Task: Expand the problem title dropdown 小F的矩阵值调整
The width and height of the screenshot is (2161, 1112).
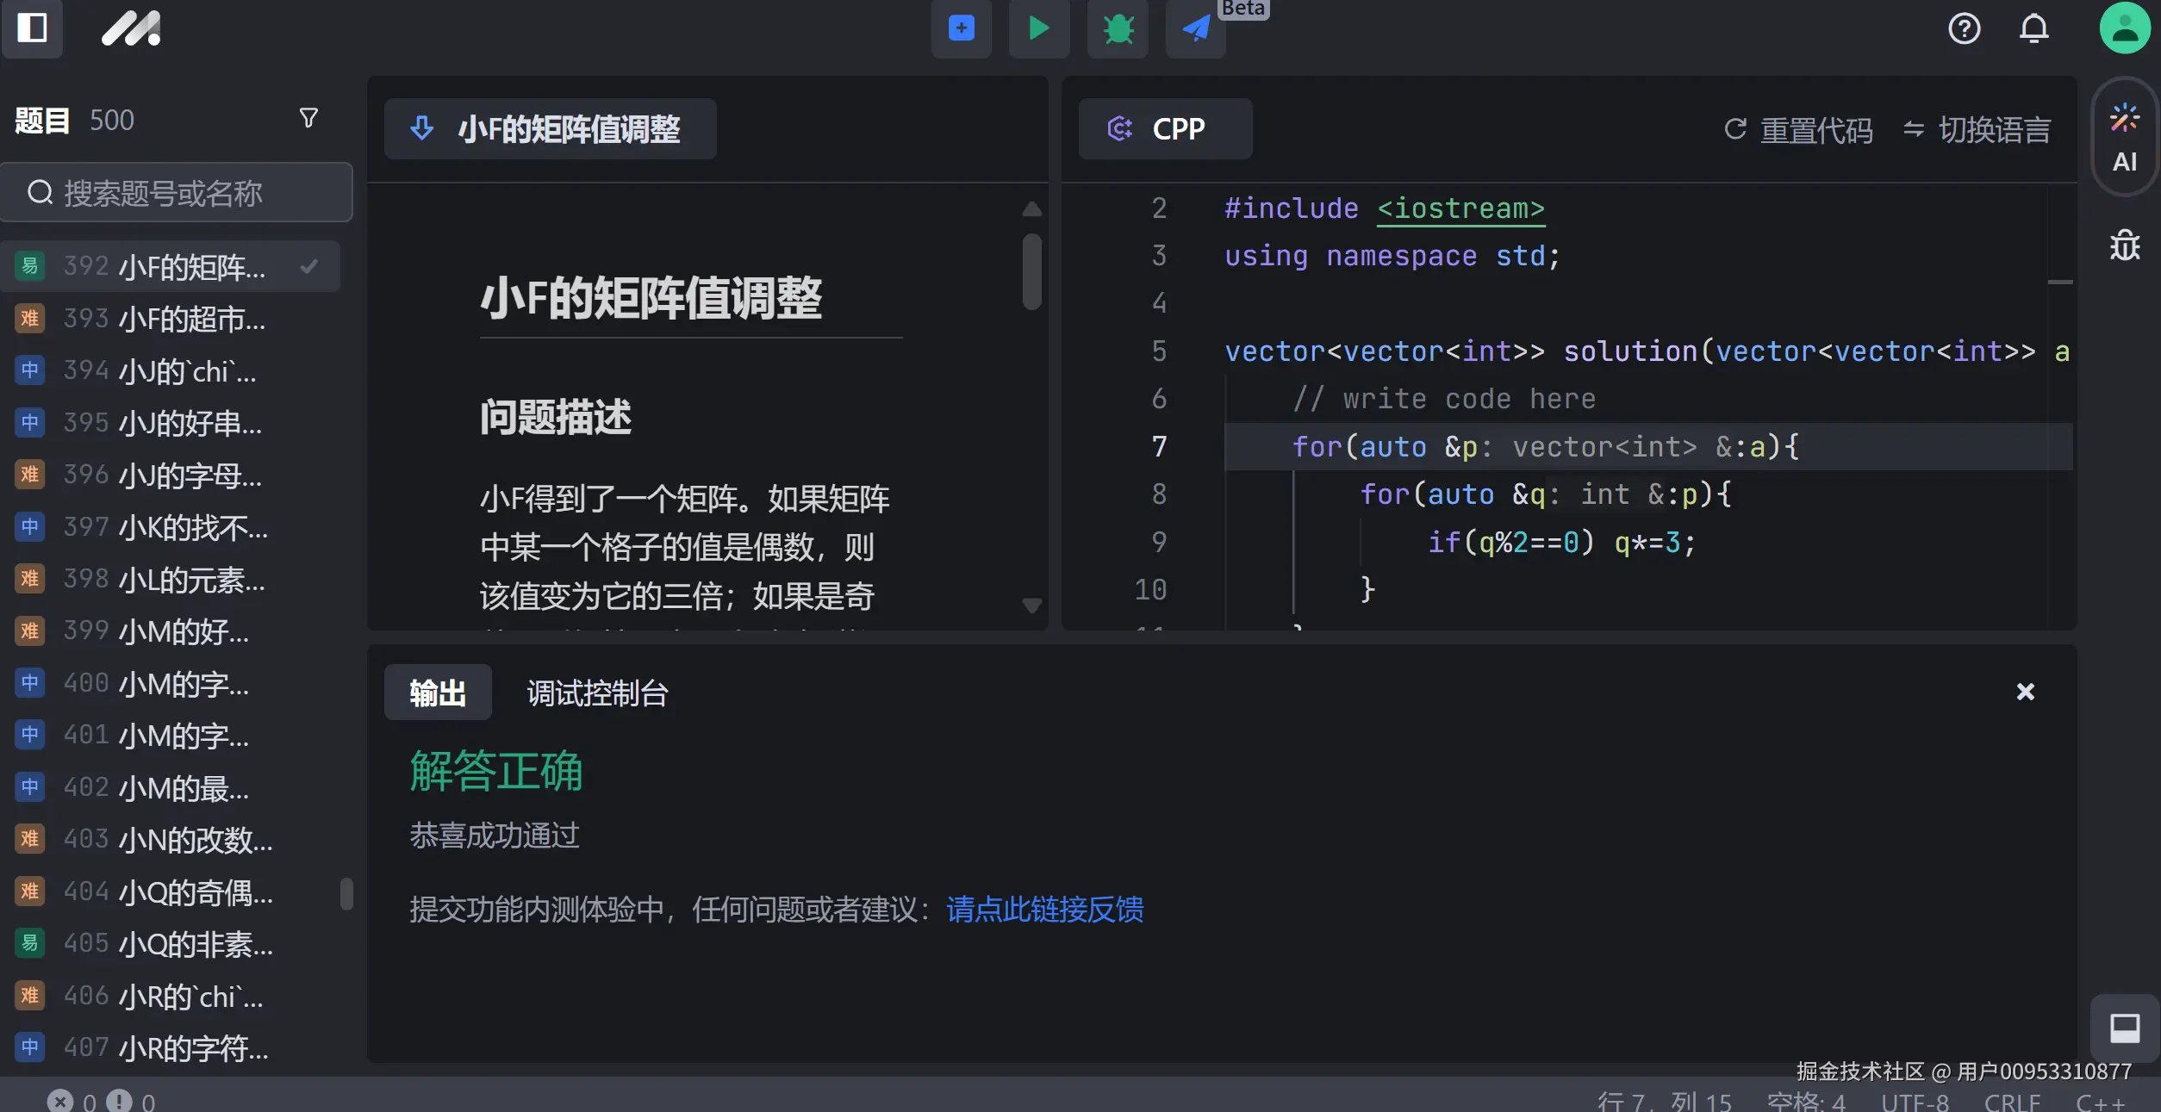Action: [550, 128]
